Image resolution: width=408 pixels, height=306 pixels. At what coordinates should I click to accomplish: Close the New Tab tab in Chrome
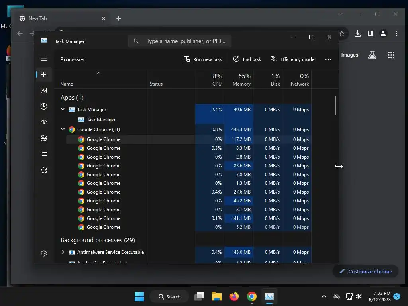click(104, 18)
